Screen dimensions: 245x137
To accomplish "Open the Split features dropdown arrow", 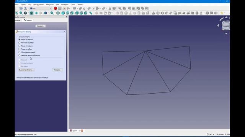I will pyautogui.click(x=106, y=8).
